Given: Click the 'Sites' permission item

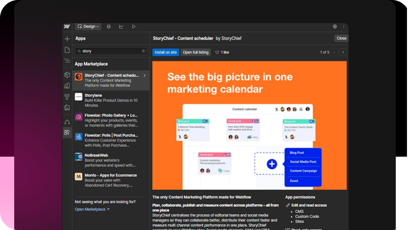Looking at the screenshot, I should pos(300,222).
